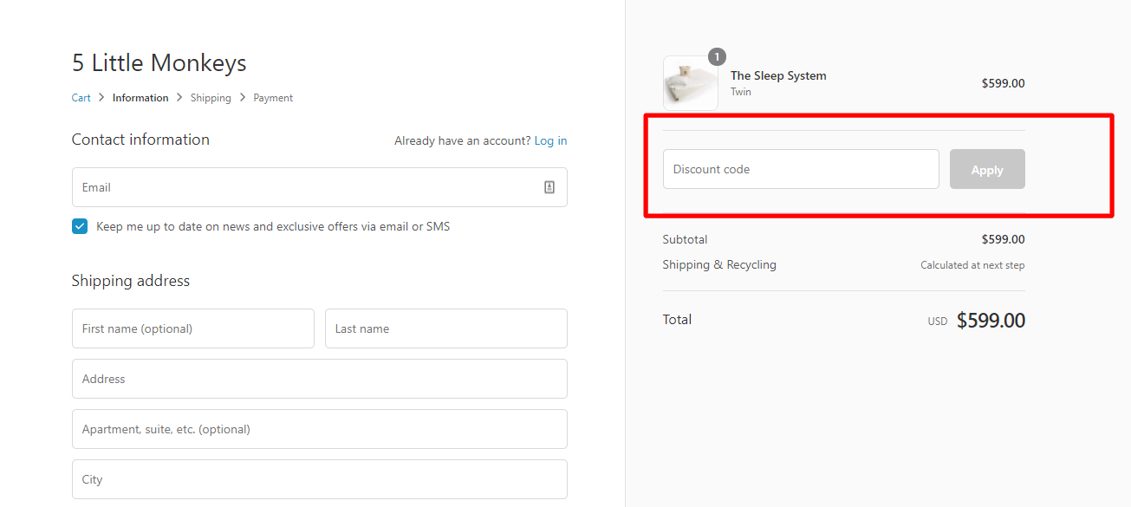Click the Calculated at next step text
Viewport: 1131px width, 507px height.
972,265
